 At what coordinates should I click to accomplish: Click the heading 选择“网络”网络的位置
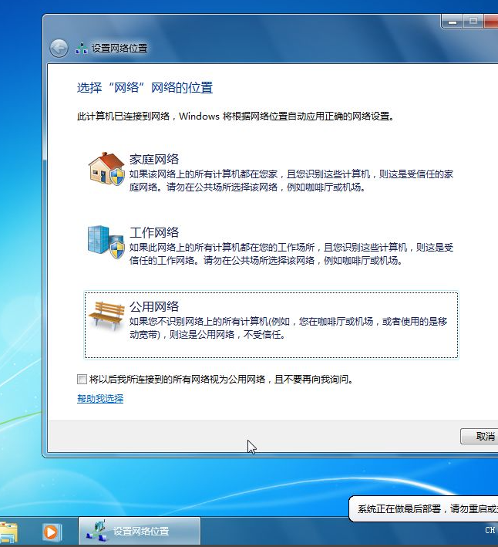145,87
